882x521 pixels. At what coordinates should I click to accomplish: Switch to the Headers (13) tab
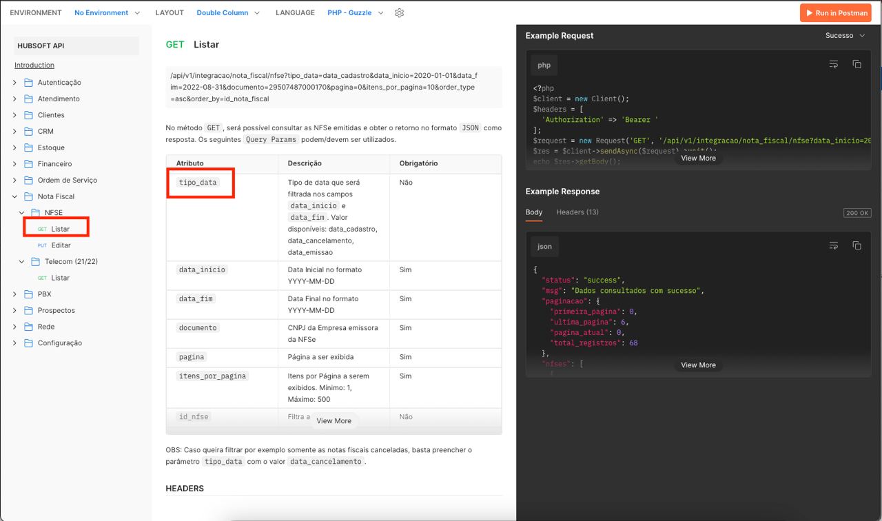tap(577, 212)
